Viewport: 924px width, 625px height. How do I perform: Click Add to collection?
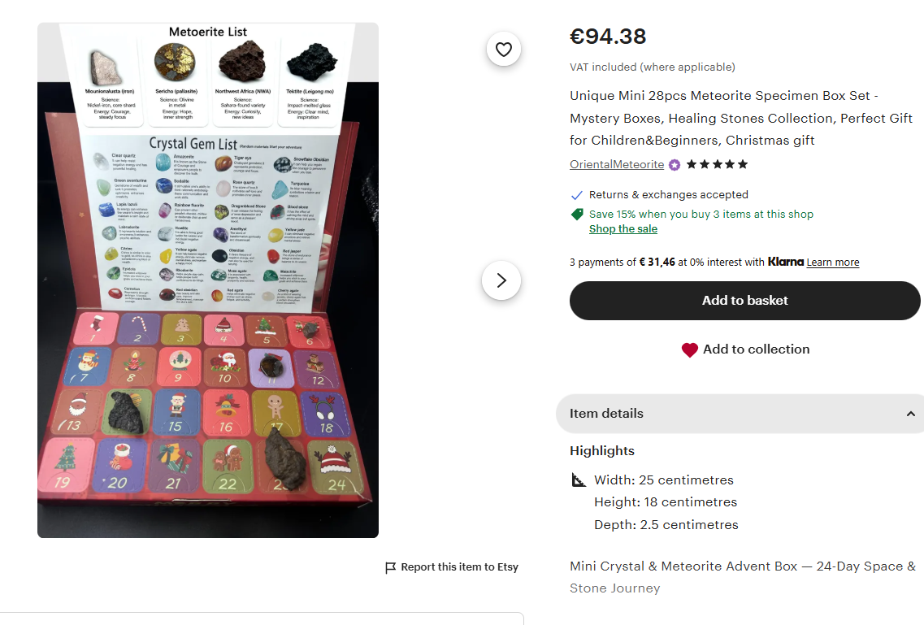pos(745,349)
